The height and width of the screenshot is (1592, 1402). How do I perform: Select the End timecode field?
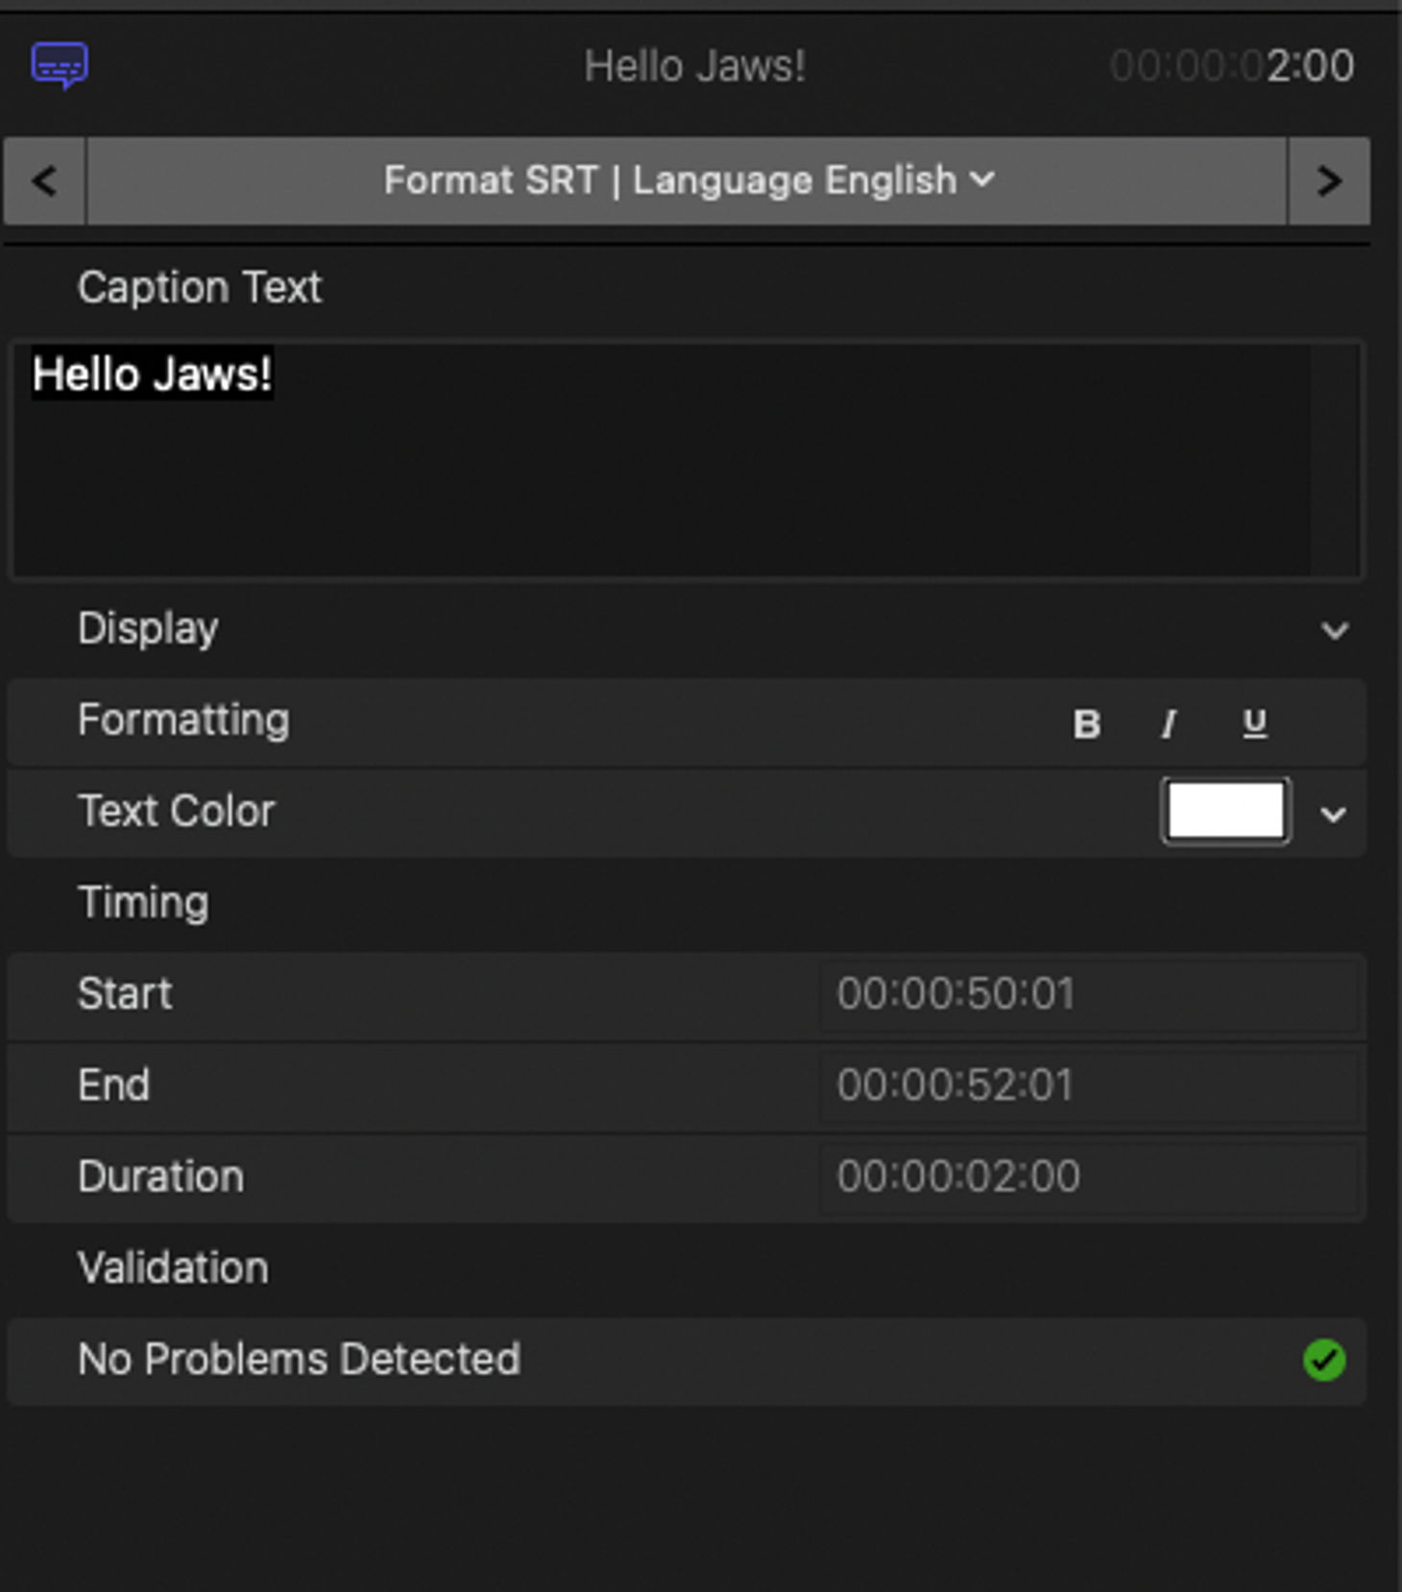click(x=1089, y=1085)
